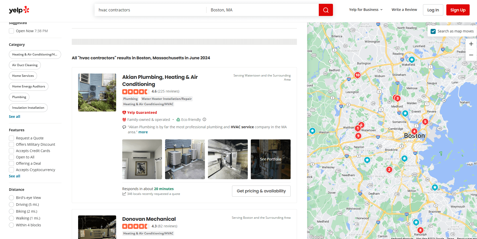
Task: Expand See all under Category
Action: coord(14,116)
